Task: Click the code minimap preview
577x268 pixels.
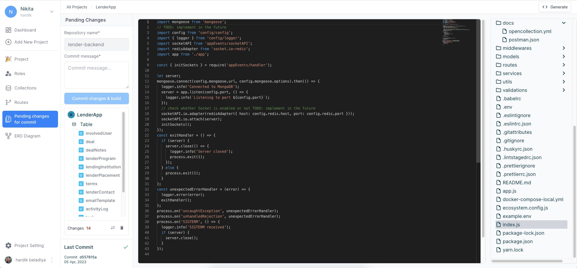Action: pyautogui.click(x=457, y=32)
